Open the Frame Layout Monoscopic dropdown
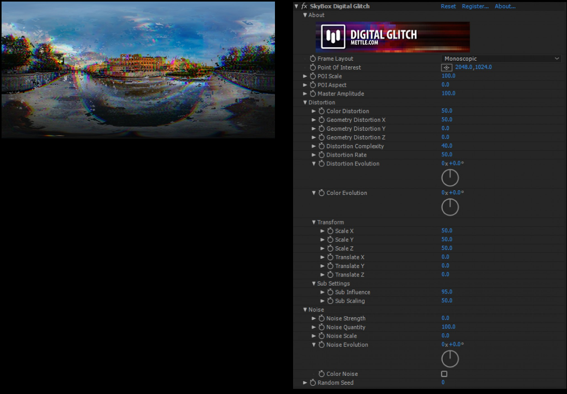The image size is (567, 394). click(x=502, y=59)
